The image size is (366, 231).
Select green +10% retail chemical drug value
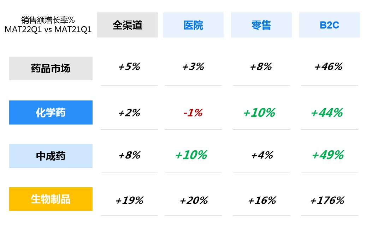point(259,113)
